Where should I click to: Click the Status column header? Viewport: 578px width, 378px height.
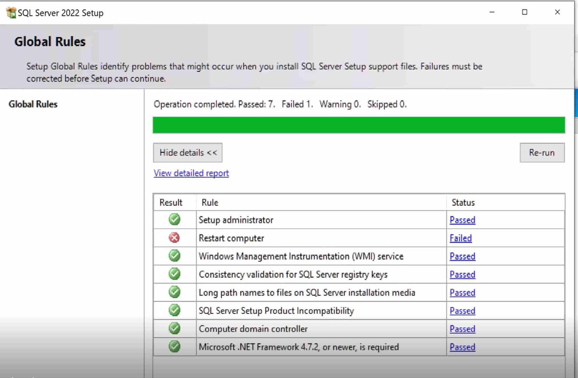tap(463, 202)
